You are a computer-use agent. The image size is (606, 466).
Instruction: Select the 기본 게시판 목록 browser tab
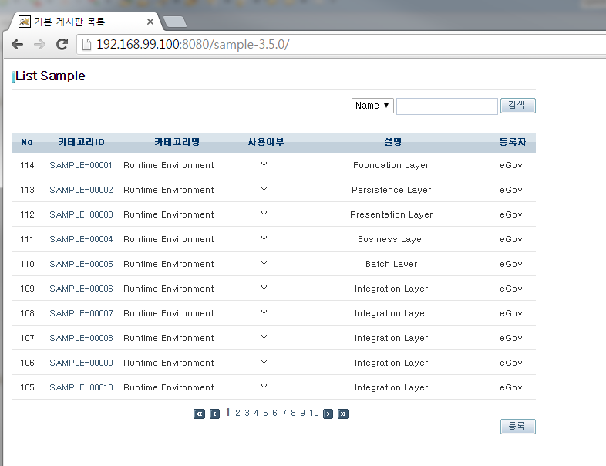(77, 22)
